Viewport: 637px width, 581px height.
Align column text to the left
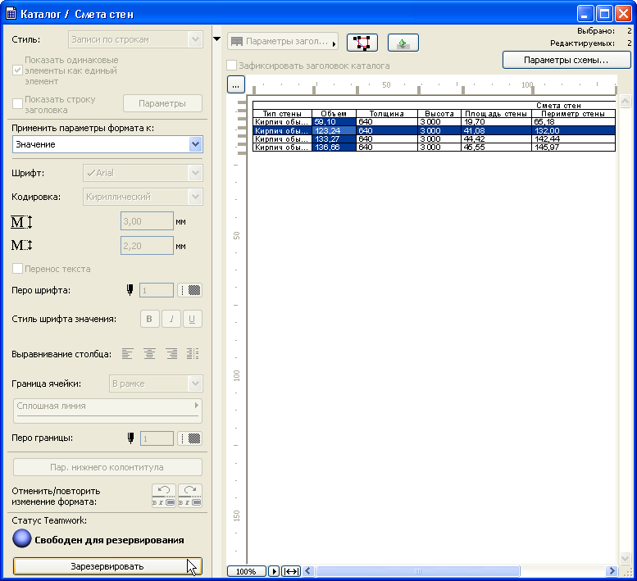[x=127, y=354]
